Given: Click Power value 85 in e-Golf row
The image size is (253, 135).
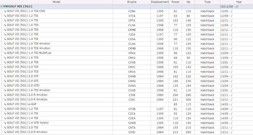Looking at the screenshot, I should (175, 104).
